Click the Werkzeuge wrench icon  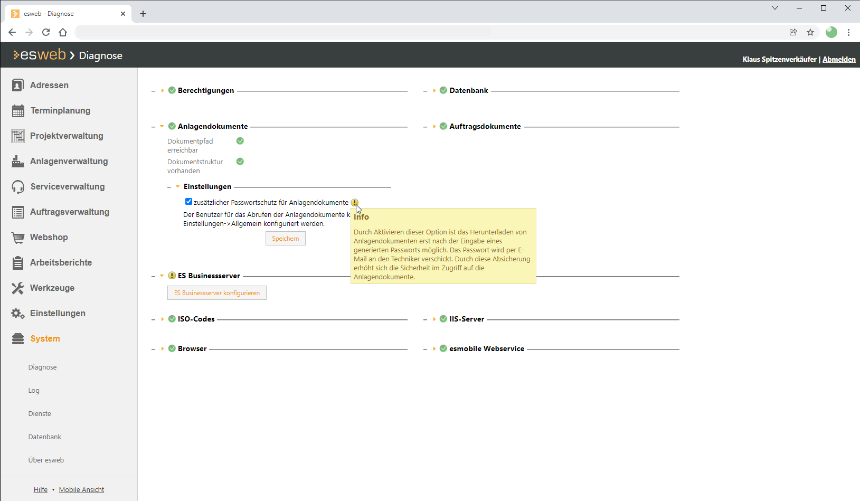click(18, 288)
